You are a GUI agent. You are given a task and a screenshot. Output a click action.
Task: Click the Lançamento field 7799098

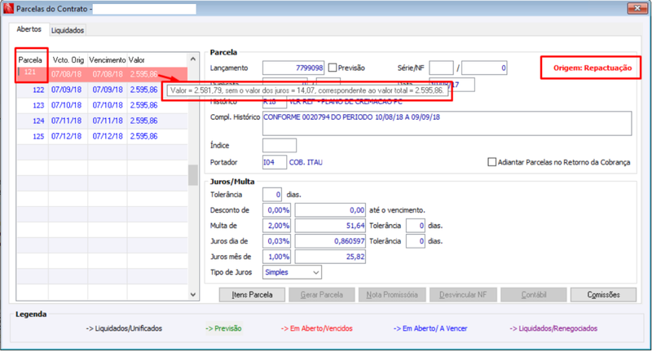point(293,68)
